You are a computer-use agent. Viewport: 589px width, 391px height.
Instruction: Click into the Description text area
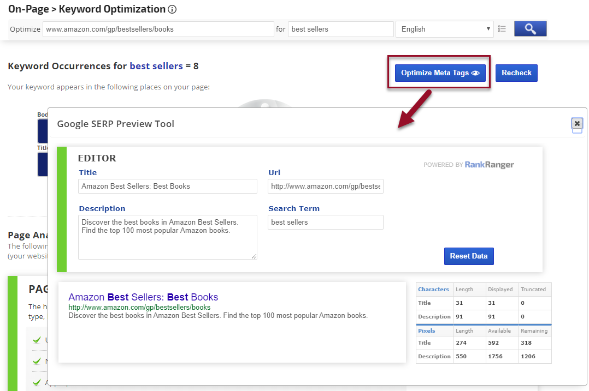[167, 237]
